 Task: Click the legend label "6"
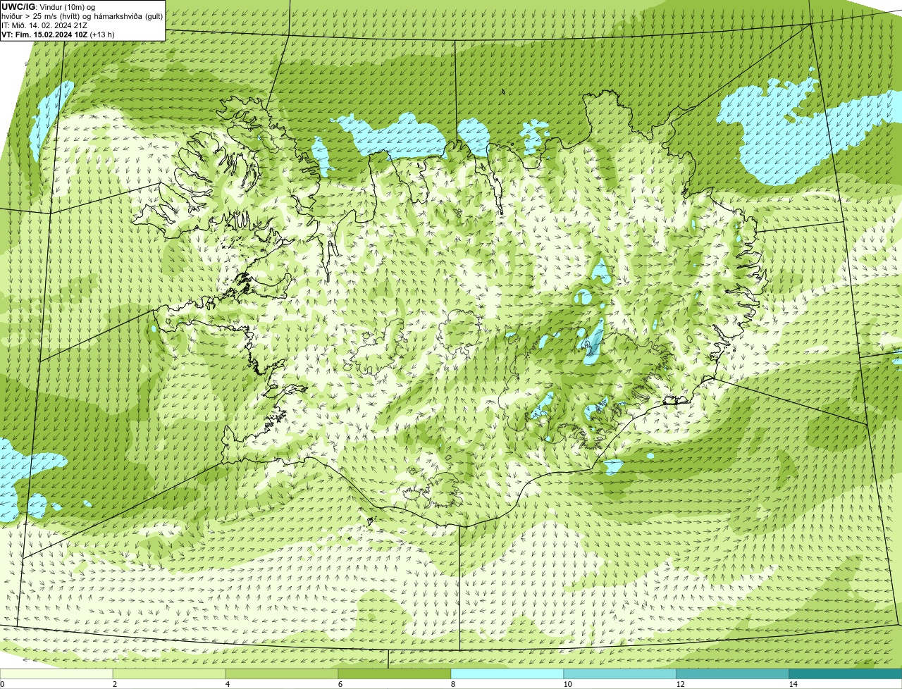[x=340, y=684]
